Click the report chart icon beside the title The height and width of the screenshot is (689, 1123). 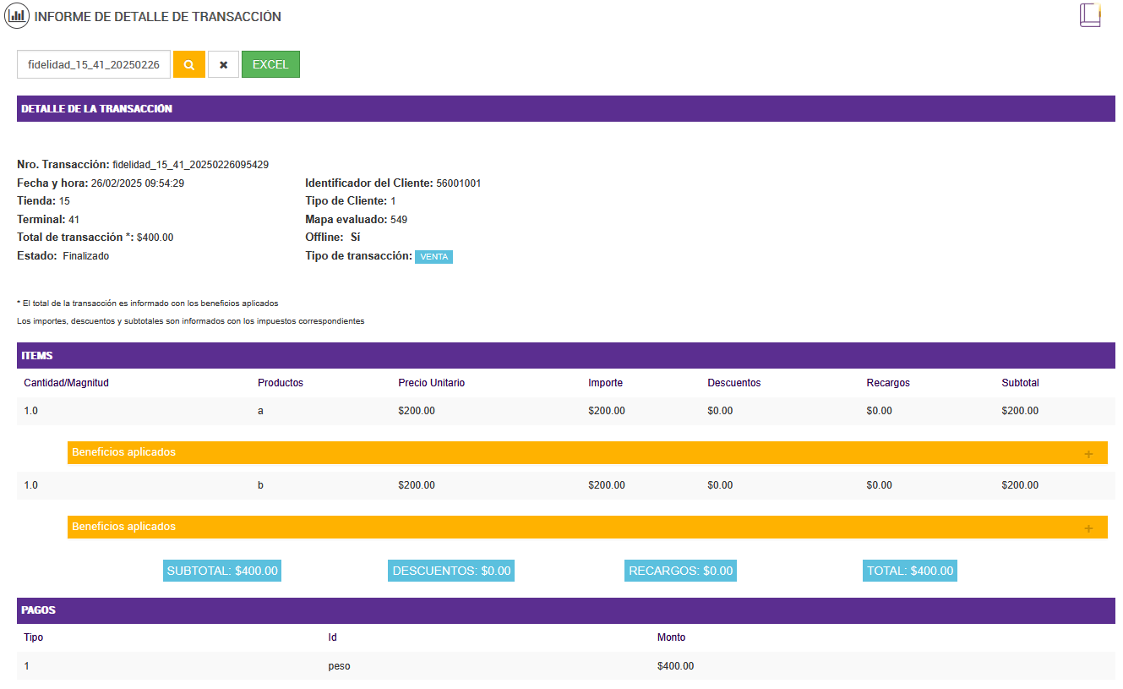17,16
